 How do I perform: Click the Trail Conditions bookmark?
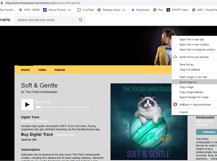pos(8,10)
